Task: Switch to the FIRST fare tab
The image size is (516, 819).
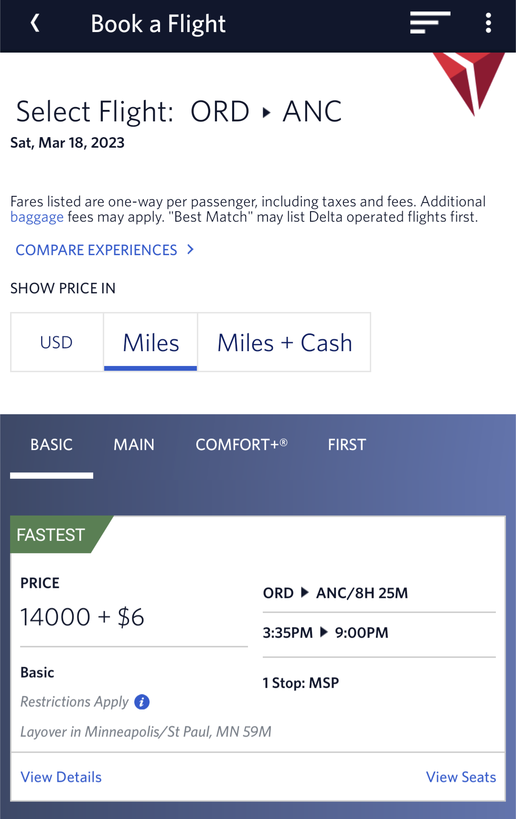Action: (x=347, y=445)
